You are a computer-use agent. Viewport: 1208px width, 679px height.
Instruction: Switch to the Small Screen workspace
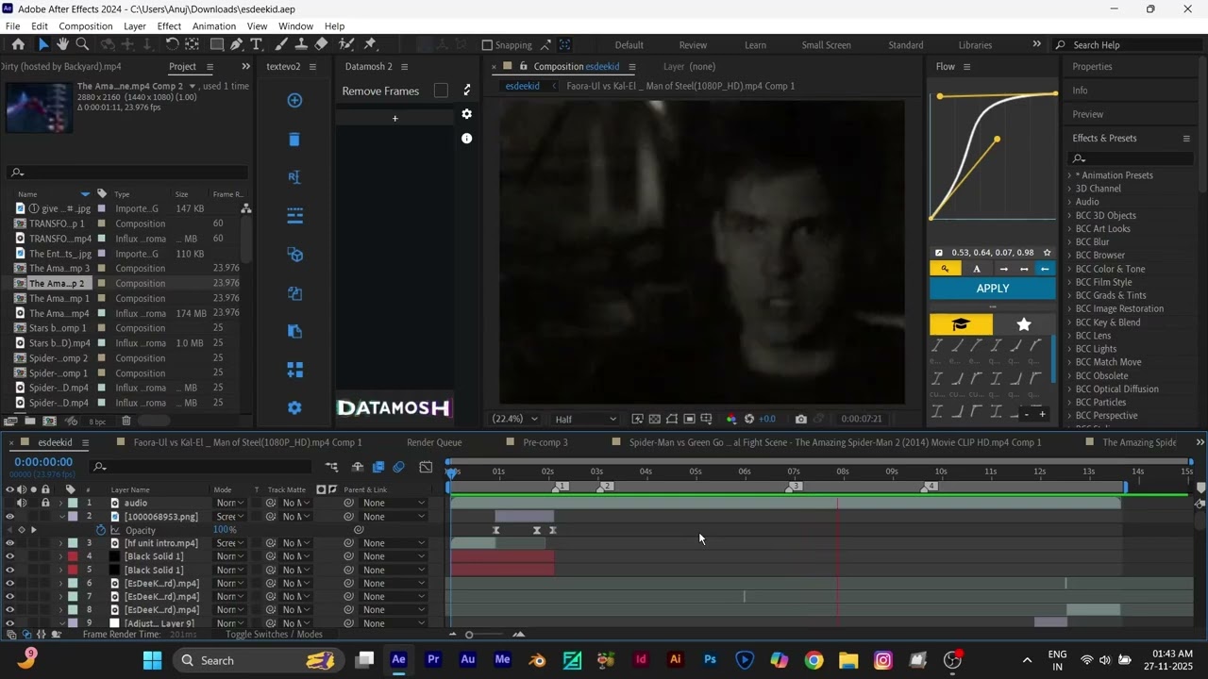pyautogui.click(x=826, y=45)
